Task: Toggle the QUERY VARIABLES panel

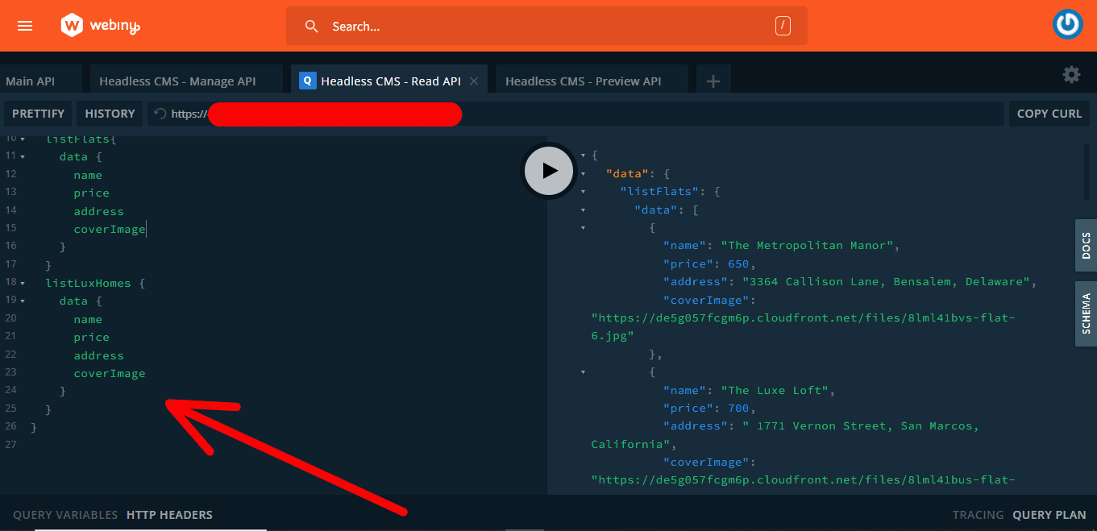Action: [x=64, y=514]
